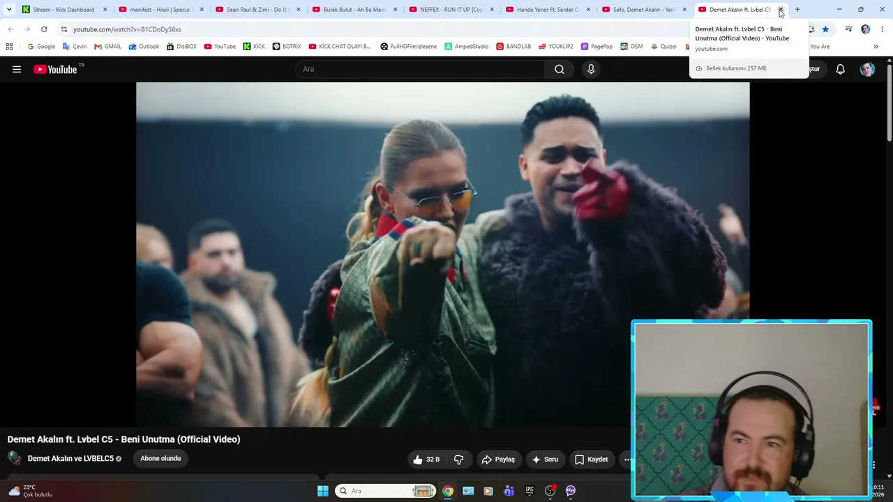The height and width of the screenshot is (502, 893).
Task: Open the channel avatar beside the channel name
Action: click(x=14, y=458)
